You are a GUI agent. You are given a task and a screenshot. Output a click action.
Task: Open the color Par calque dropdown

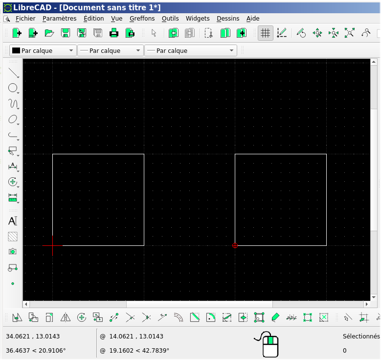pos(43,50)
